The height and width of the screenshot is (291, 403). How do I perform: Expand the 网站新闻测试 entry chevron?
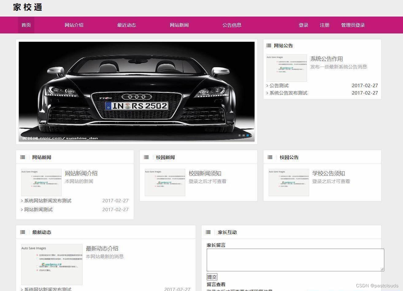pos(21,209)
